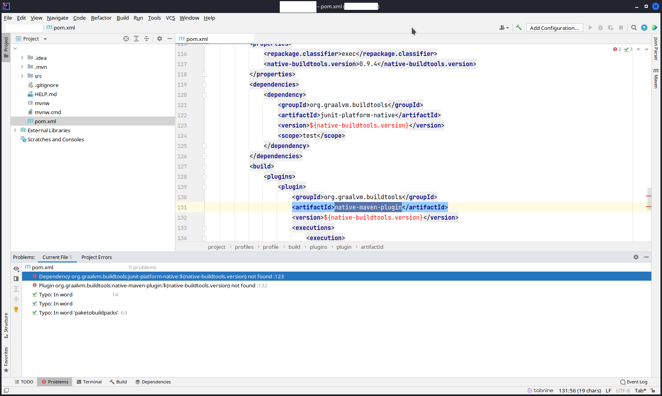
Task: Click the Stop square icon
Action: pyautogui.click(x=621, y=28)
